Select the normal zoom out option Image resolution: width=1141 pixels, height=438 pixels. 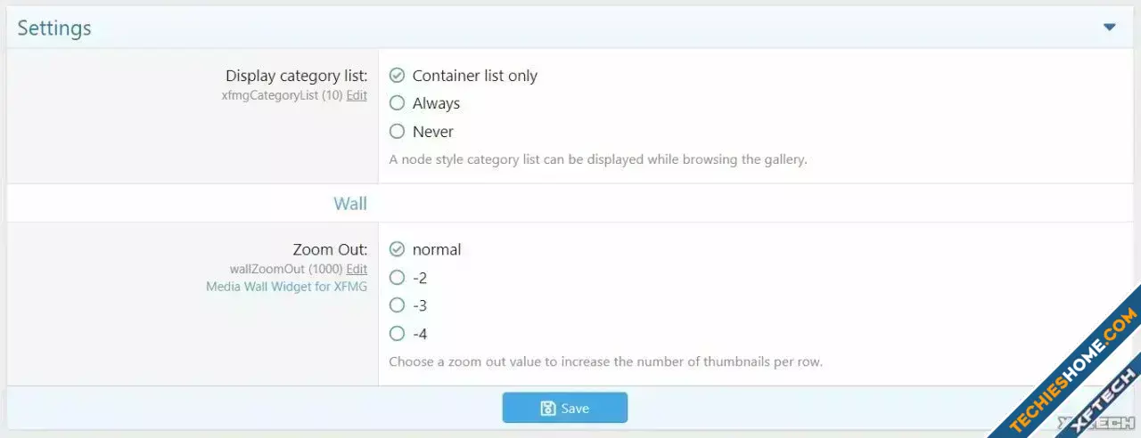tap(398, 249)
